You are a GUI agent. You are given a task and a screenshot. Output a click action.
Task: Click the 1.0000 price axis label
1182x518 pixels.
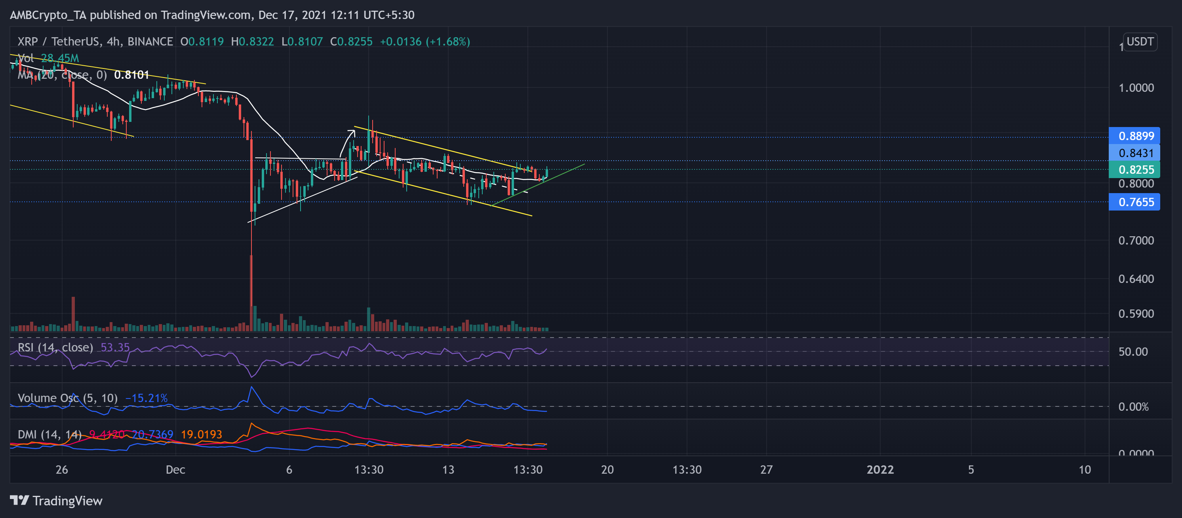pyautogui.click(x=1136, y=87)
